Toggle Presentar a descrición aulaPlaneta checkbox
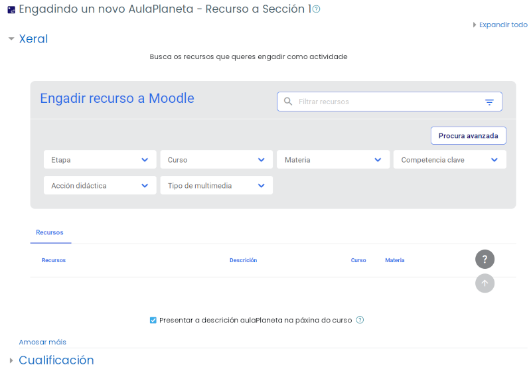Viewport: 531px width, 373px height. pyautogui.click(x=153, y=320)
